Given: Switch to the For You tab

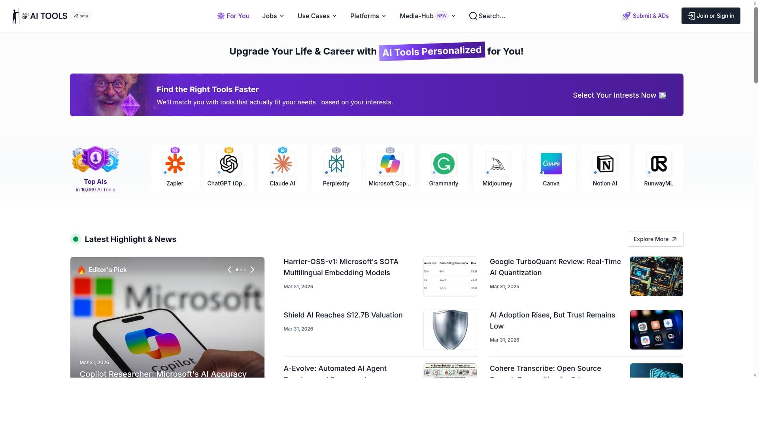Looking at the screenshot, I should [233, 16].
